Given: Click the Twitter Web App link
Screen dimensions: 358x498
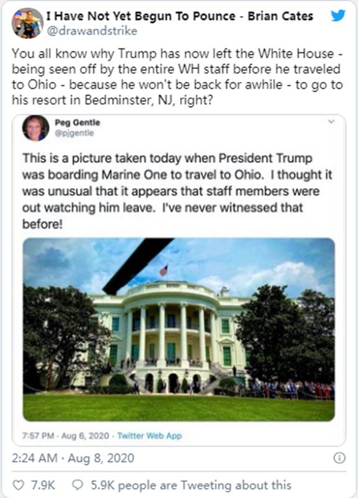Looking at the screenshot, I should click(150, 435).
